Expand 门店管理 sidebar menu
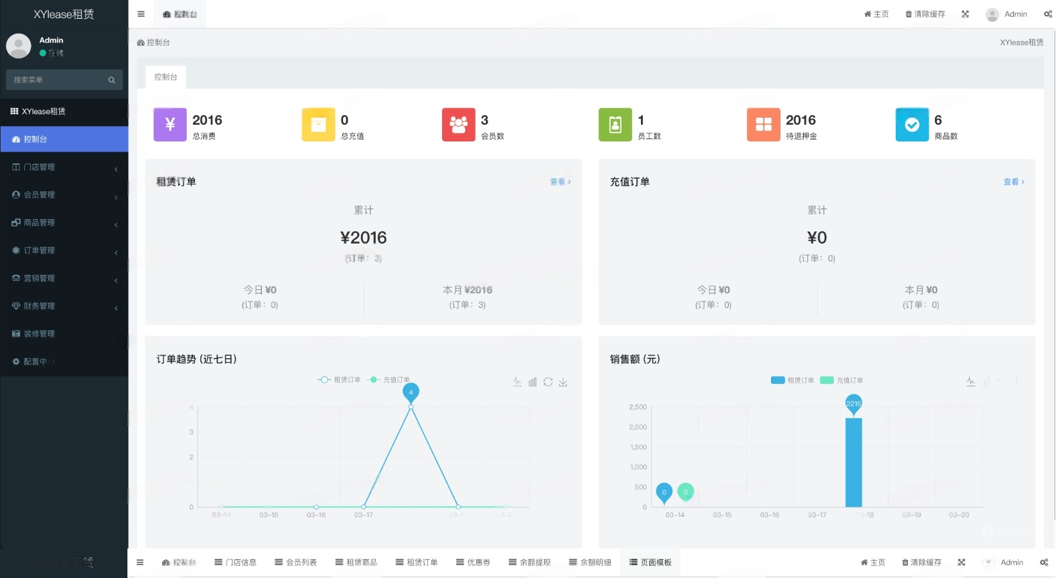The height and width of the screenshot is (578, 1056). (64, 167)
